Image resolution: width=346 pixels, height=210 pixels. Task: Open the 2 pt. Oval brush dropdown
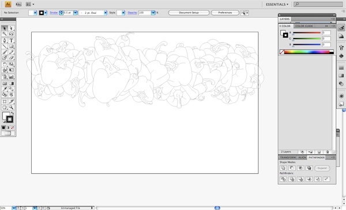click(106, 13)
